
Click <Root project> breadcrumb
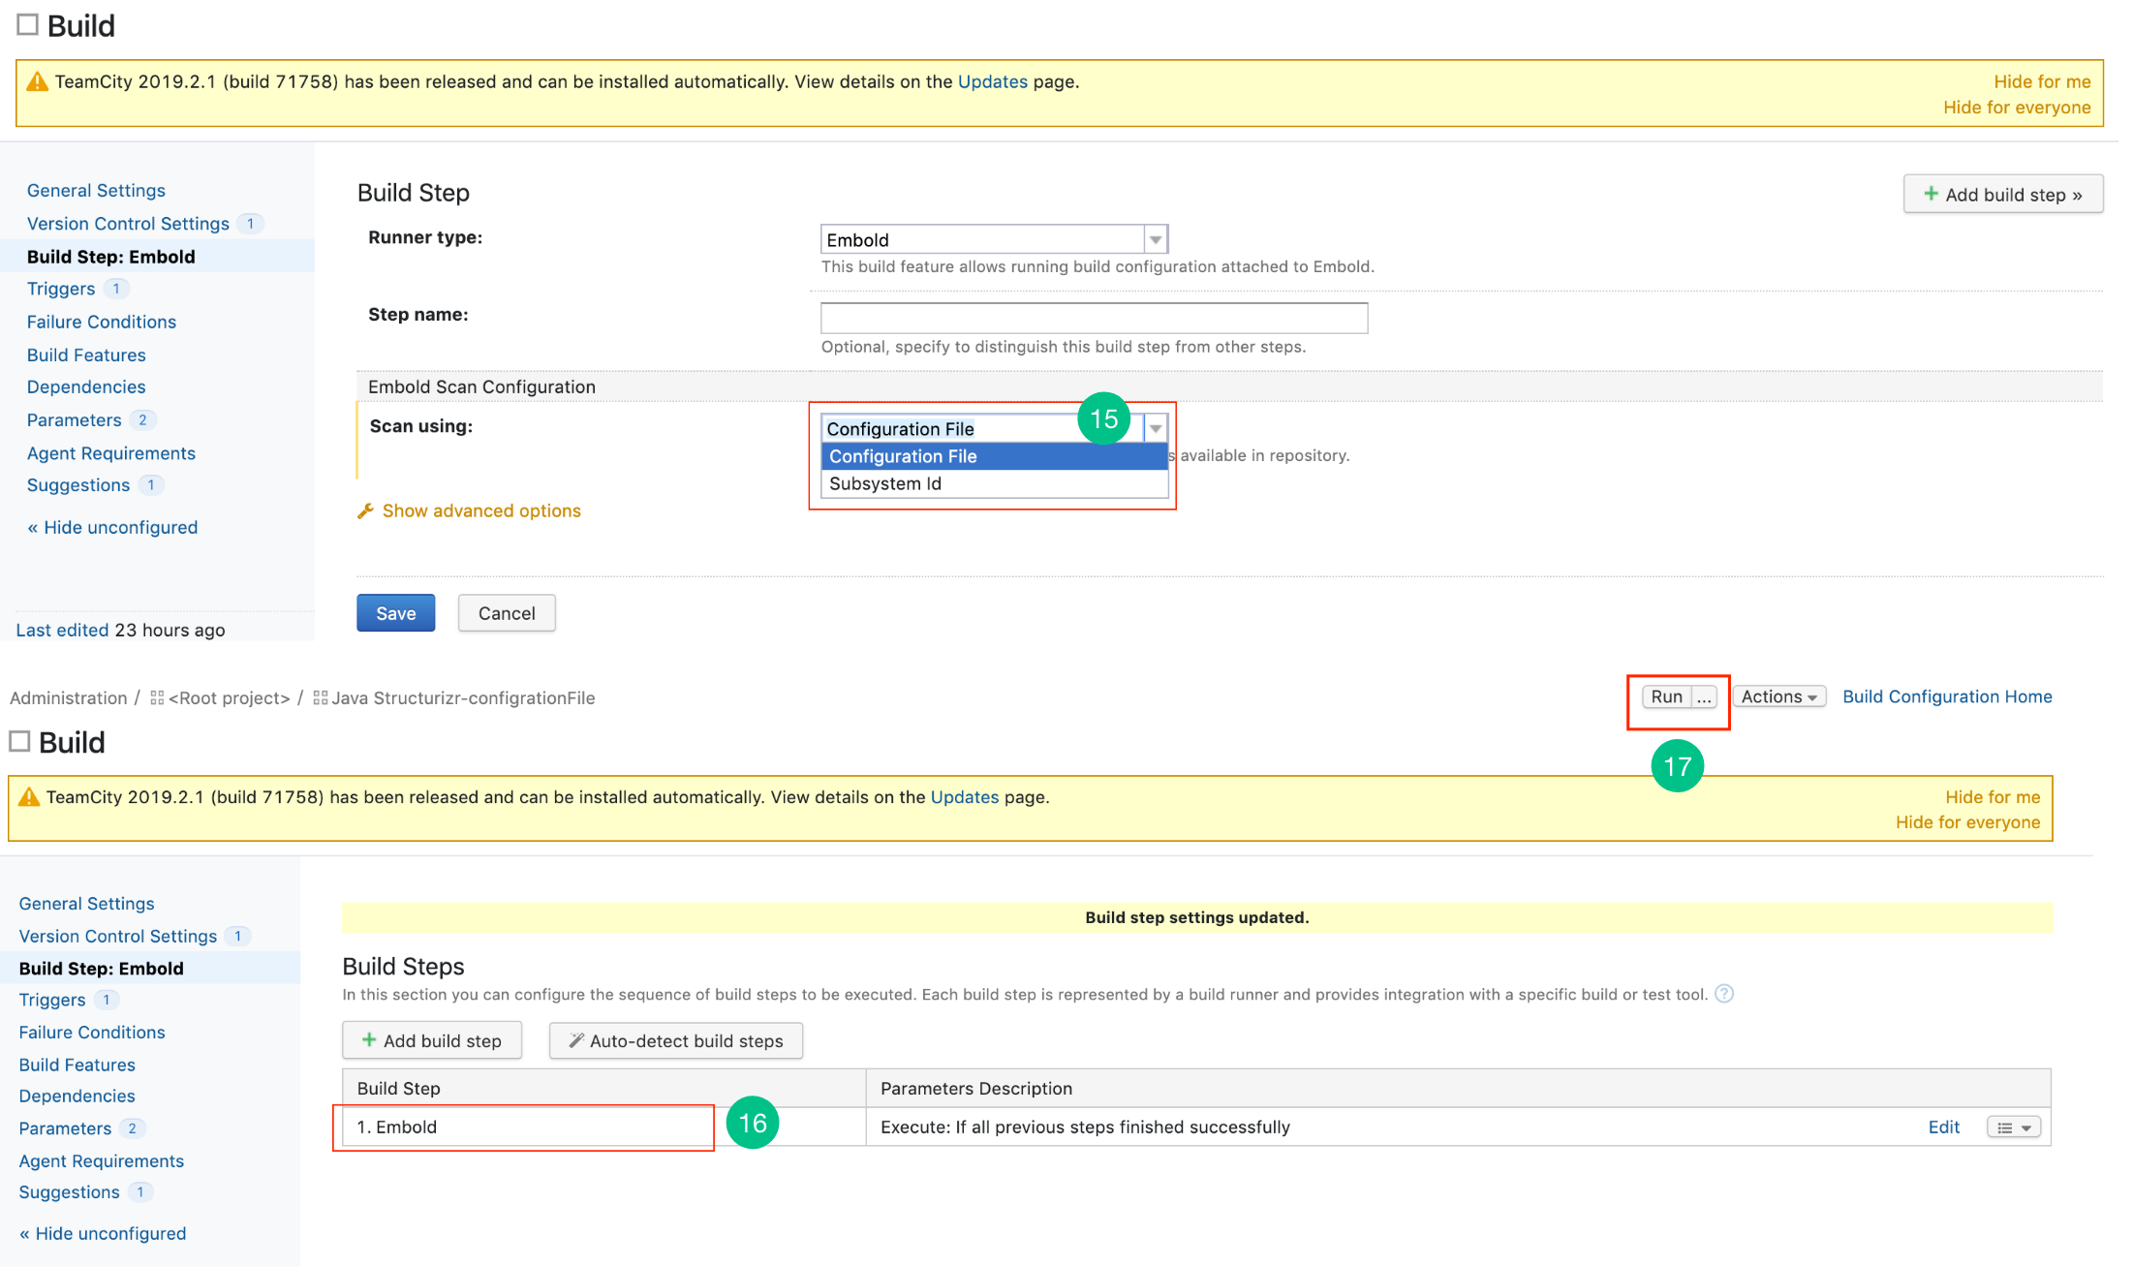coord(230,697)
